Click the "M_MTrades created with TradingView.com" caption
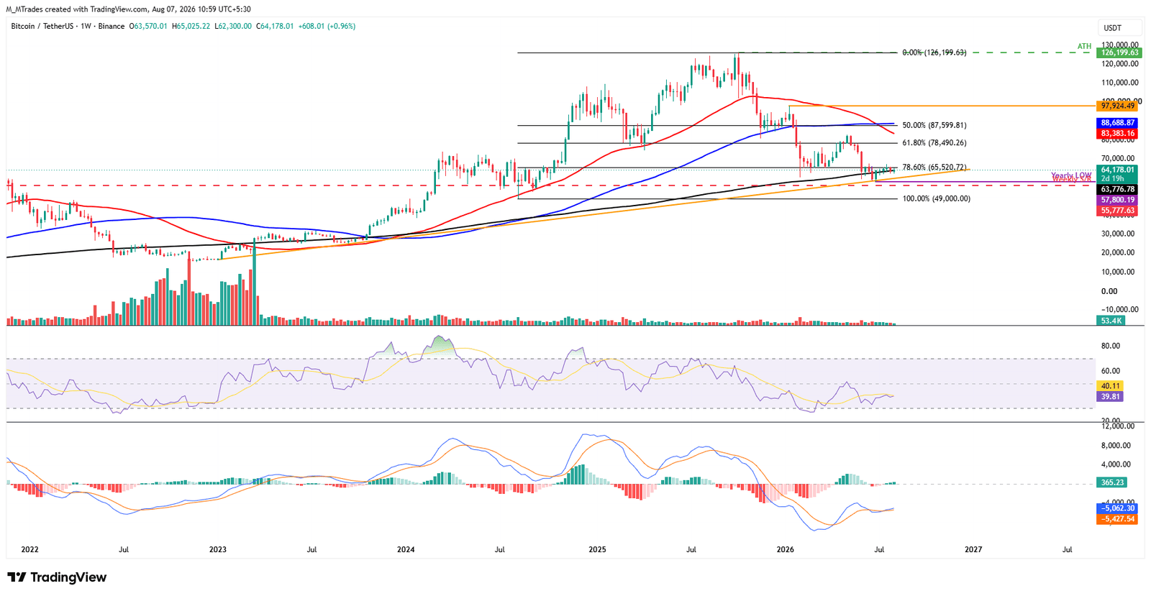 click(x=76, y=9)
